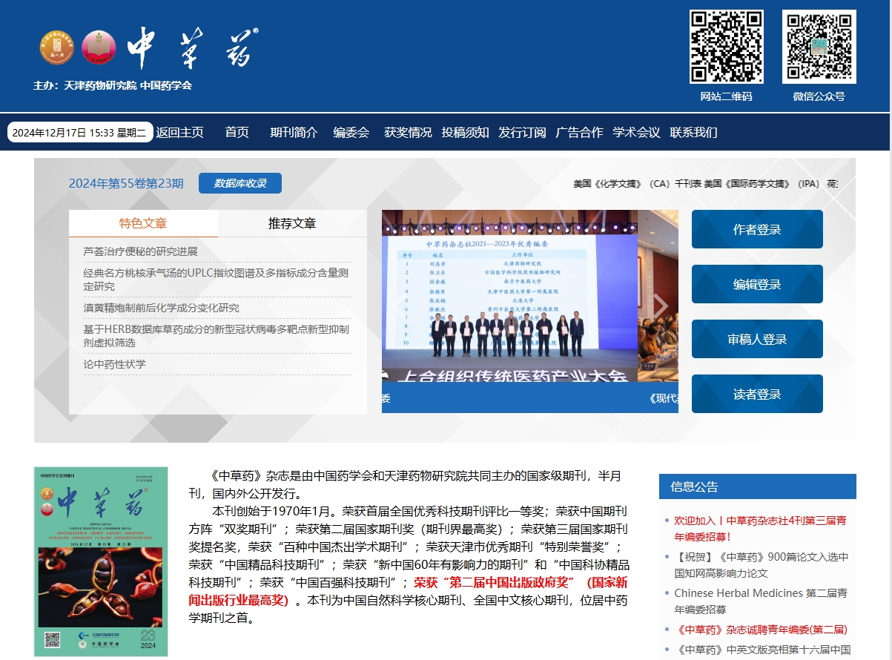Open the 网站二维码 QR code image
This screenshot has height=660, width=892.
[727, 47]
